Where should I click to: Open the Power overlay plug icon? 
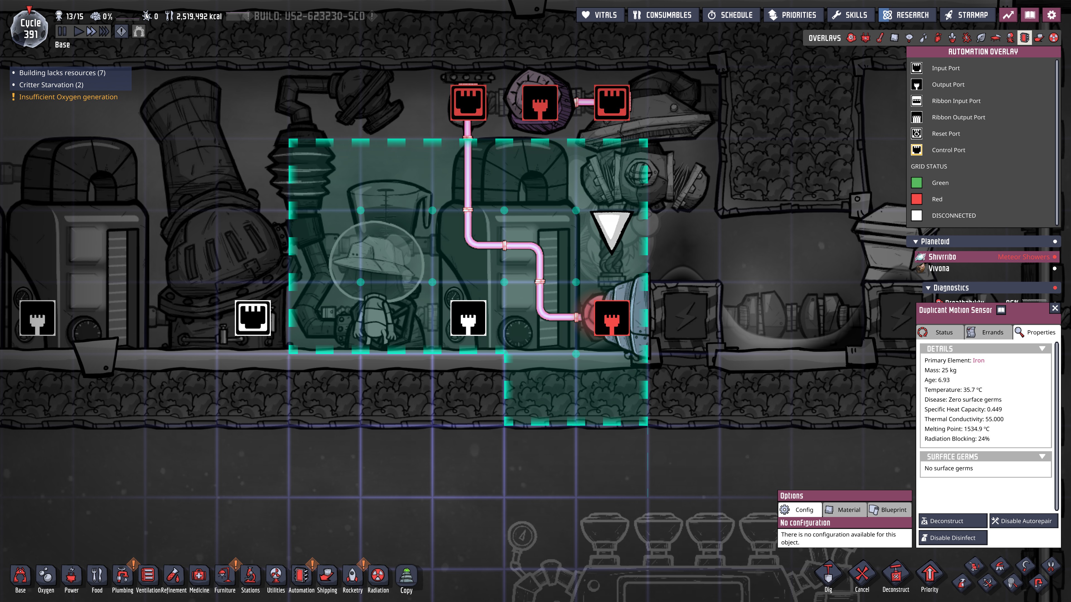[866, 38]
